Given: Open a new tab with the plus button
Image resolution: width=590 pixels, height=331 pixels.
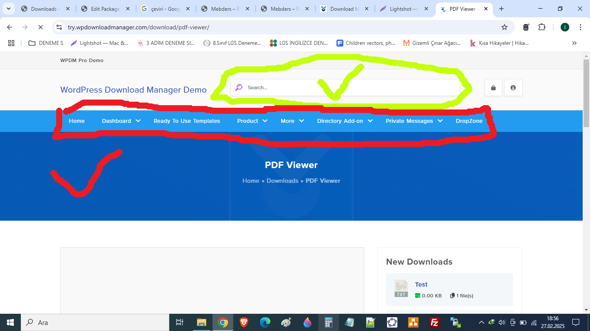Looking at the screenshot, I should [501, 9].
